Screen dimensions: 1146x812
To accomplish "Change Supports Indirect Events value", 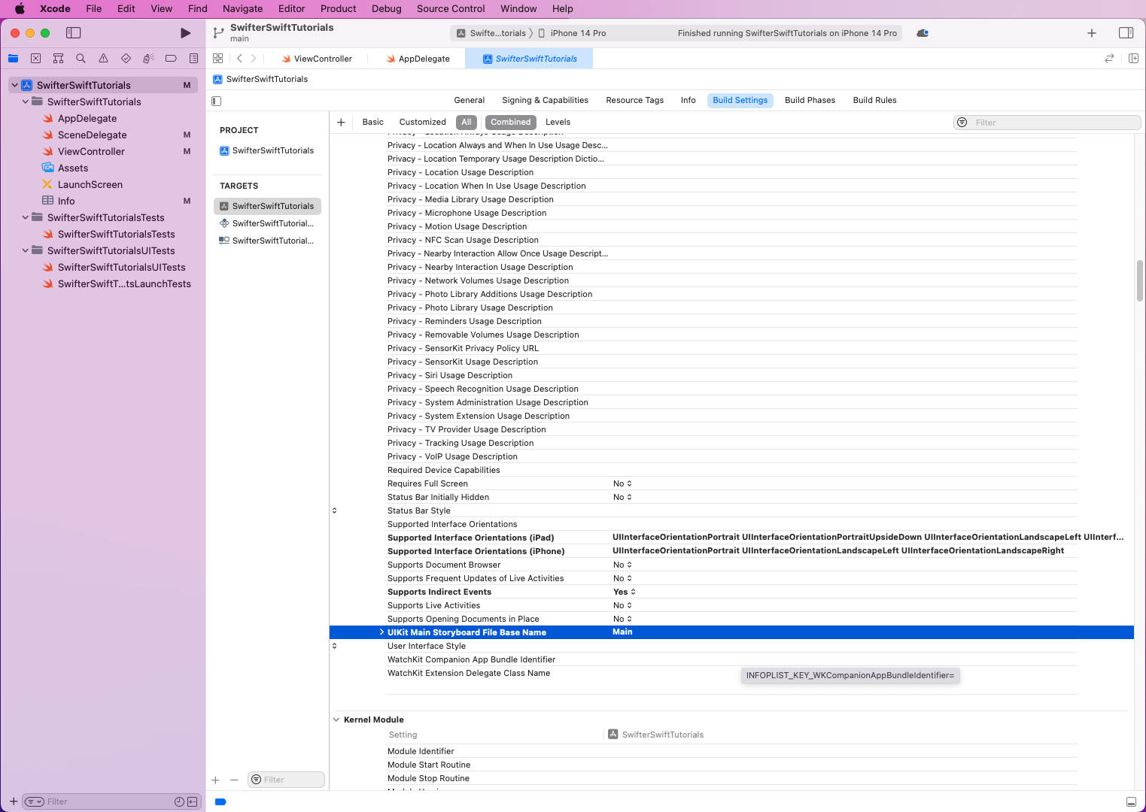I will coord(625,592).
